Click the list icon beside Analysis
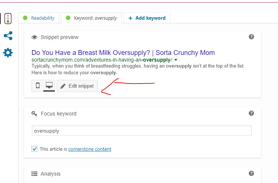278x183 pixels. pyautogui.click(x=34, y=174)
